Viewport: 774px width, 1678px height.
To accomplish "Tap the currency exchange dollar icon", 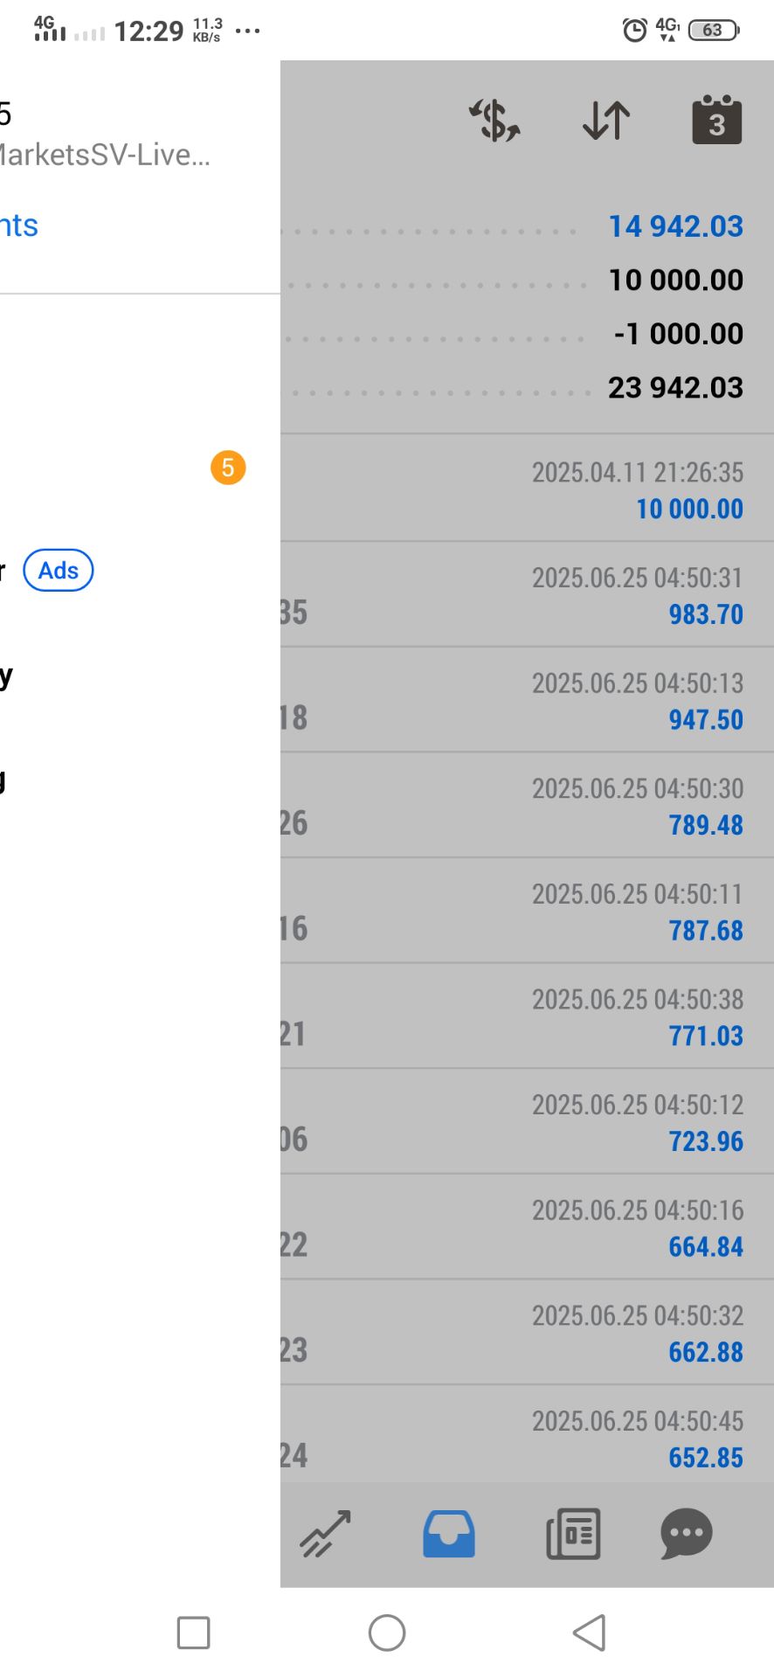I will click(494, 121).
